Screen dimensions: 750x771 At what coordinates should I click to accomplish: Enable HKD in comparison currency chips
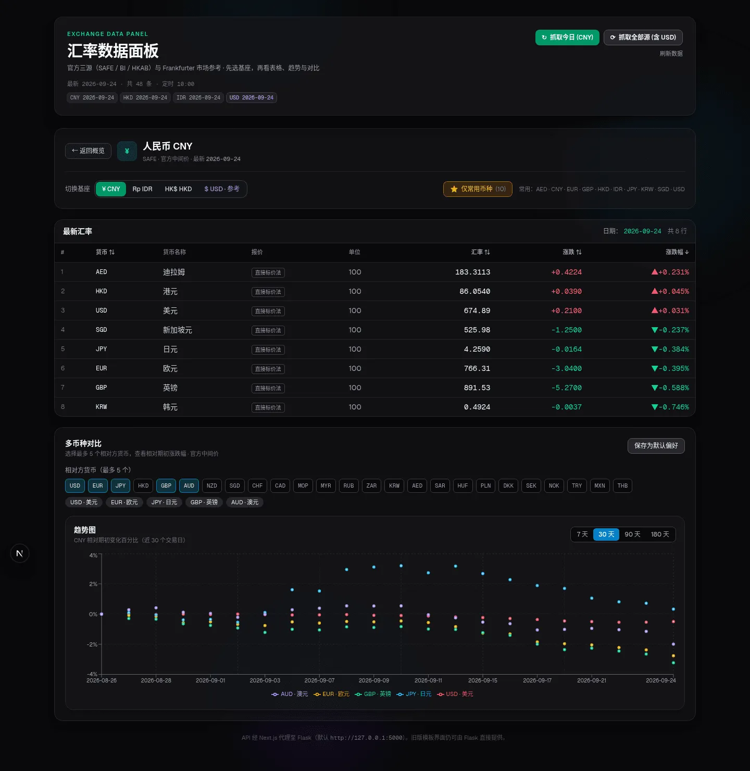pos(143,486)
